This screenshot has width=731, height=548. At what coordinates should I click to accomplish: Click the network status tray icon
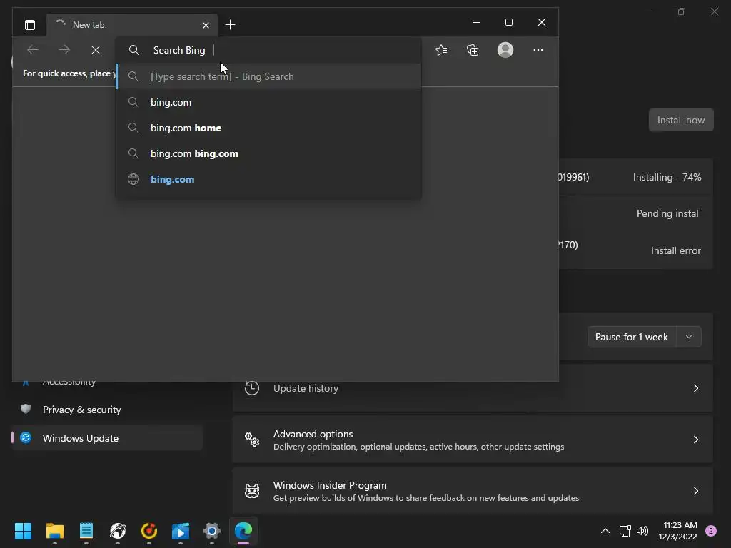(x=625, y=531)
